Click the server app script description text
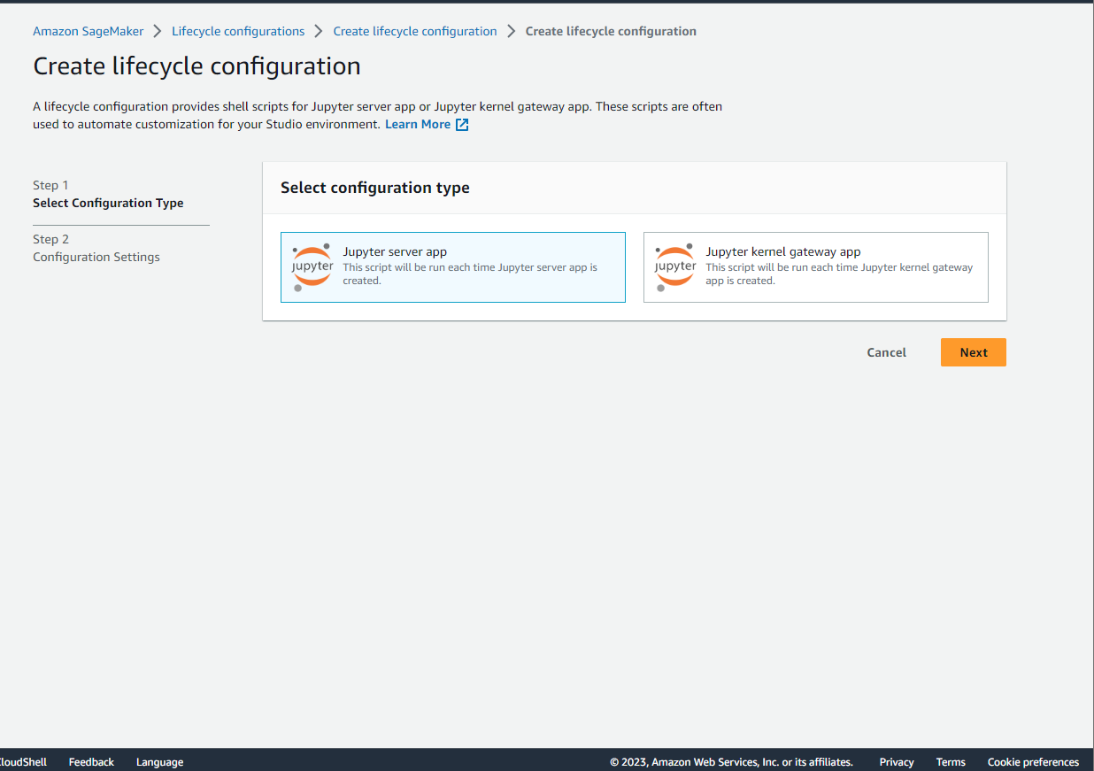Screen dimensions: 1094x771 click(x=470, y=274)
